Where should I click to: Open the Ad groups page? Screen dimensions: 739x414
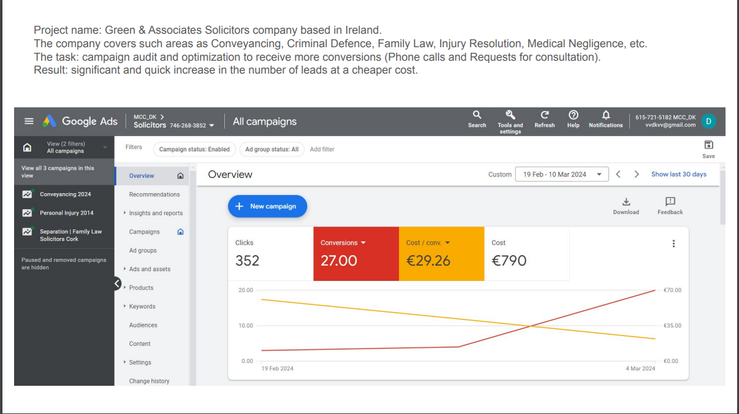143,251
